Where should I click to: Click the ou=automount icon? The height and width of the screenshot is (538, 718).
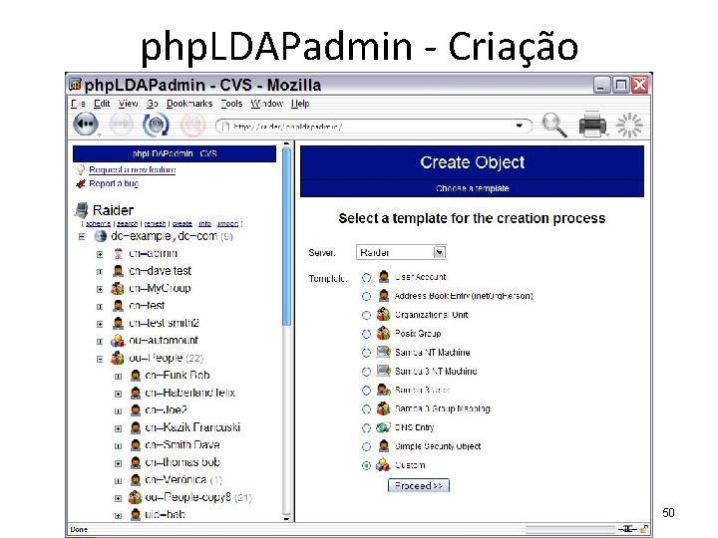[x=118, y=341]
